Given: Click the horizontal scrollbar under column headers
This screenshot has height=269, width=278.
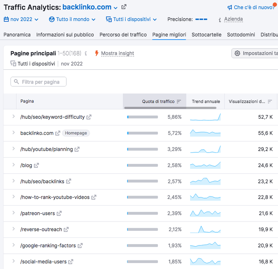Looking at the screenshot, I should 170,108.
